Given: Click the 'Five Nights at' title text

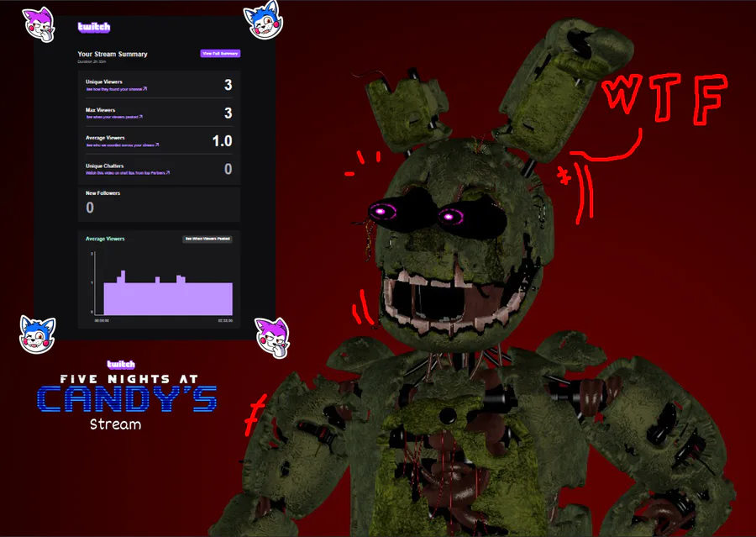Looking at the screenshot, I should [x=129, y=379].
